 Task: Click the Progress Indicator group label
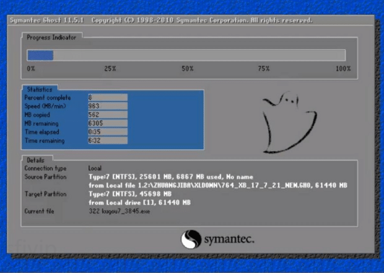pyautogui.click(x=51, y=37)
